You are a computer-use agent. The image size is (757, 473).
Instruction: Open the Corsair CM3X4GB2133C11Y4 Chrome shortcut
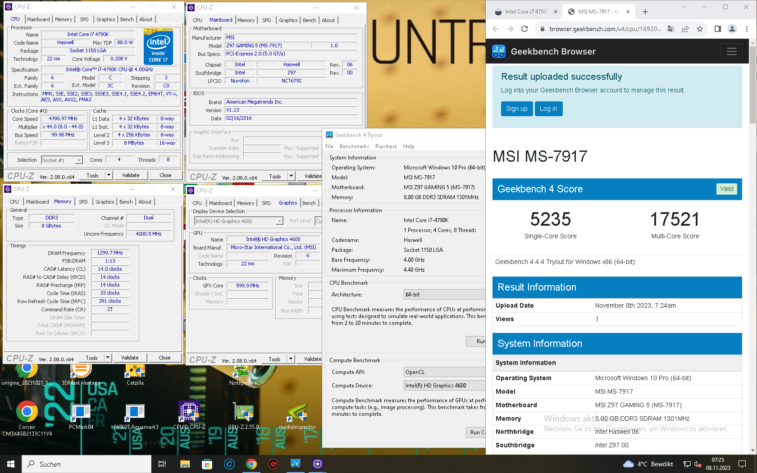(27, 418)
